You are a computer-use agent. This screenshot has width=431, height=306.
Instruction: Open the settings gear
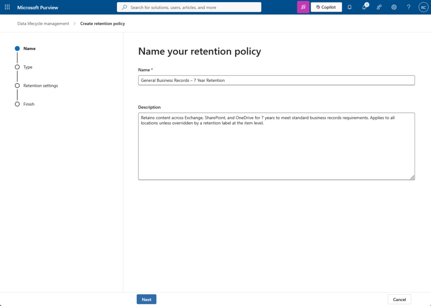pyautogui.click(x=394, y=7)
